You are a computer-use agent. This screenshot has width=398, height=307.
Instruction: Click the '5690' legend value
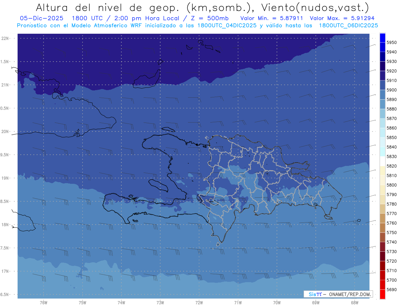(391, 290)
